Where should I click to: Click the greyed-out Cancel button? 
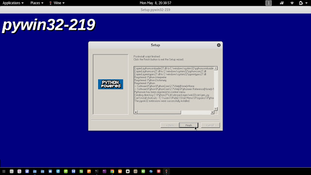(210, 125)
